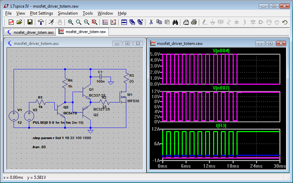Click the Place Capacitor icon

click(x=236, y=22)
